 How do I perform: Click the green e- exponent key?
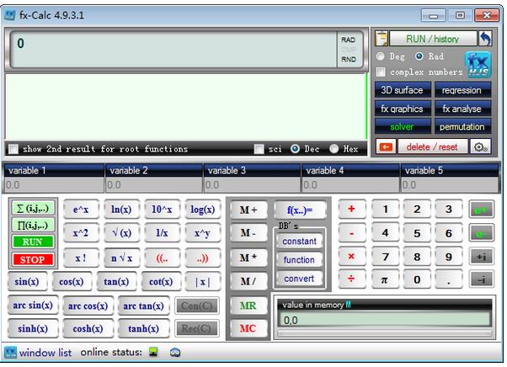481,233
